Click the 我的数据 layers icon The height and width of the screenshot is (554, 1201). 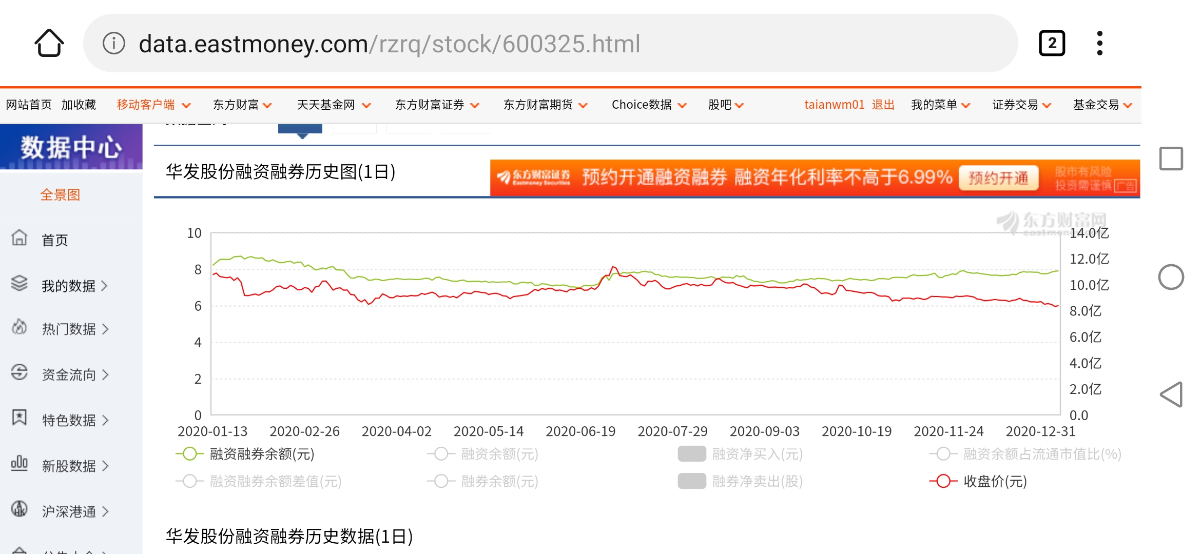pos(20,284)
